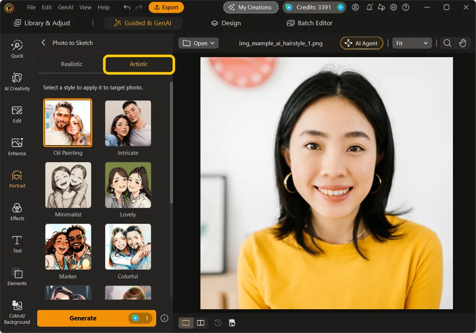This screenshot has width=476, height=333.
Task: Open the Edit menu in the menu bar
Action: (x=47, y=7)
